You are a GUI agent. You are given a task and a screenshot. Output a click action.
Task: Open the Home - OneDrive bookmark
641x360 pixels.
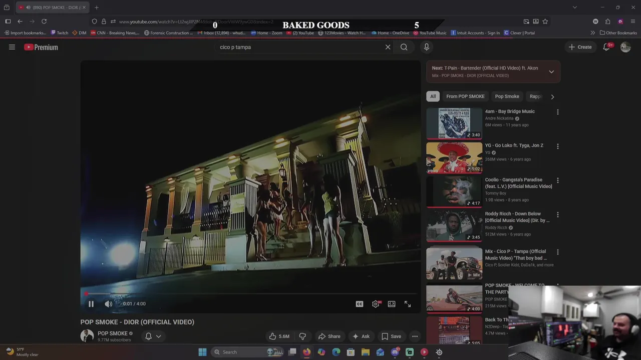pos(390,33)
